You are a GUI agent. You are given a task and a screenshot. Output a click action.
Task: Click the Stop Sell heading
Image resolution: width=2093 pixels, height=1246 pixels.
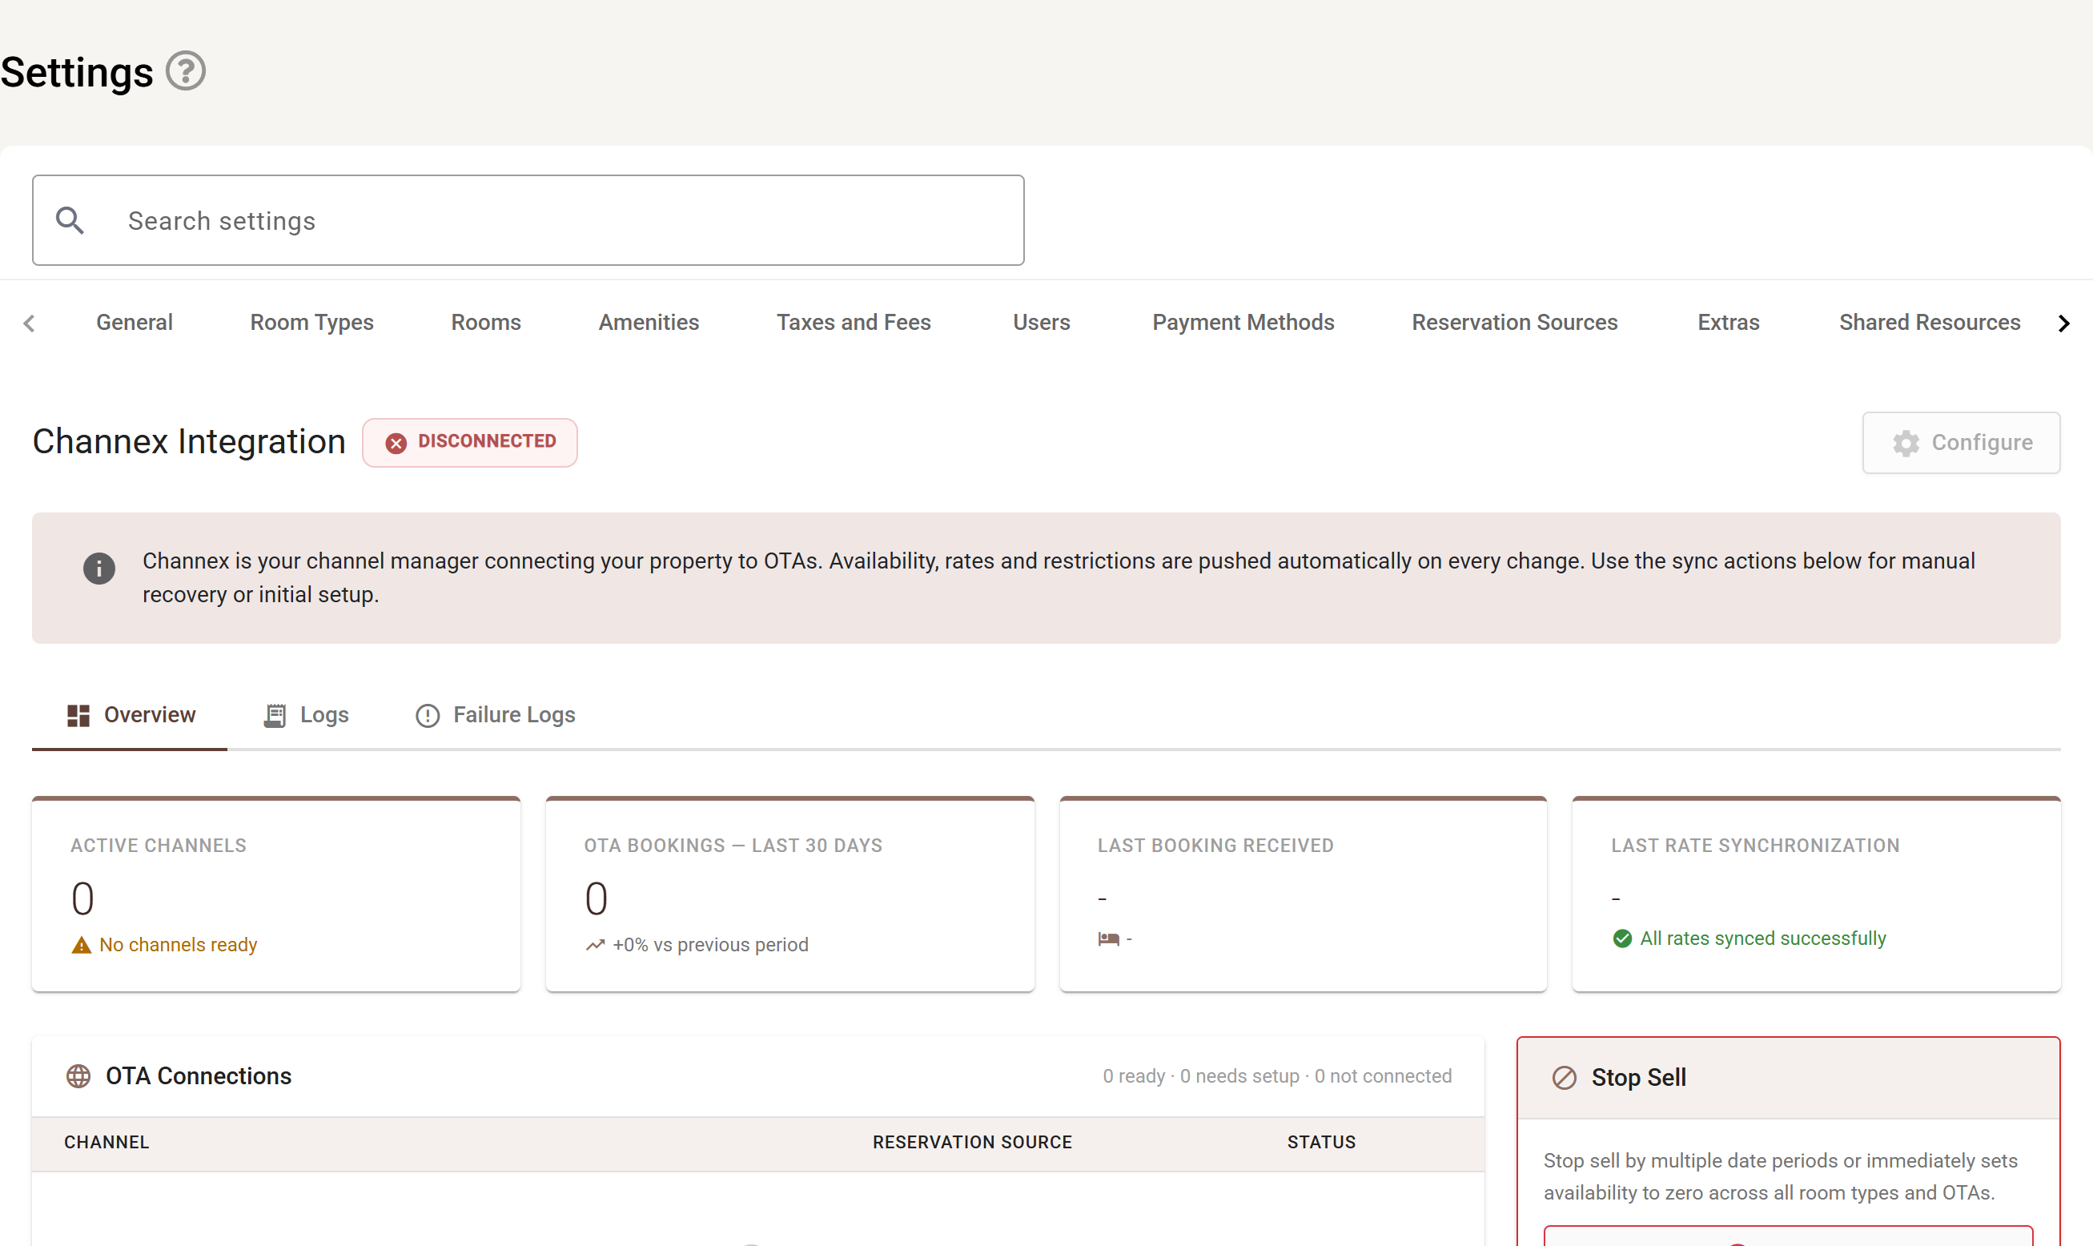click(x=1638, y=1078)
